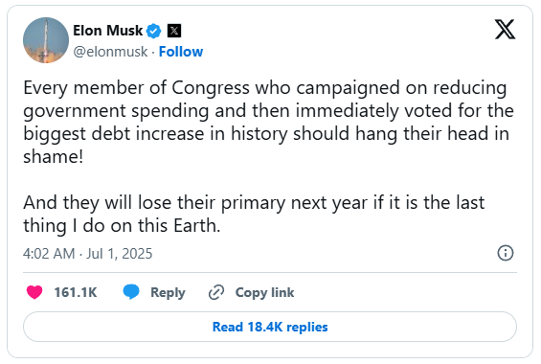The height and width of the screenshot is (364, 541).
Task: Show the circled info icon details
Action: point(506,253)
